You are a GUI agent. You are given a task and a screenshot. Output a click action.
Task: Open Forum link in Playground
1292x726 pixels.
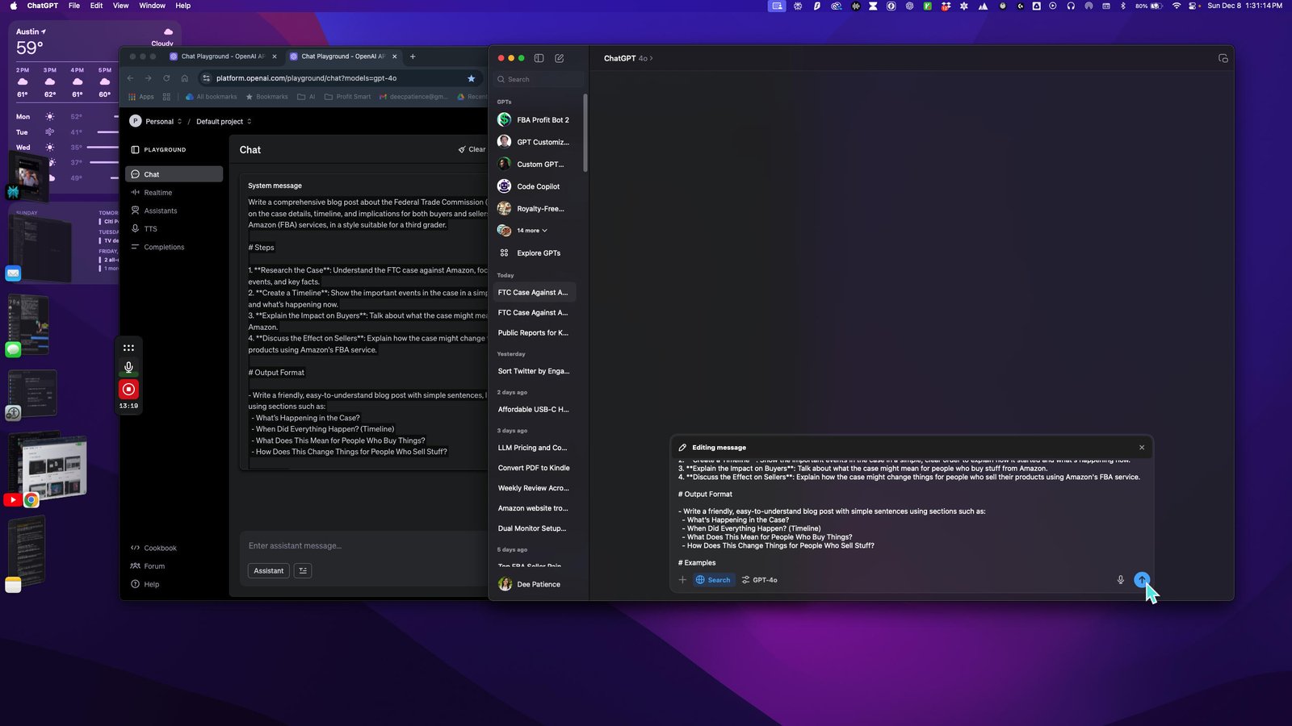[148, 566]
